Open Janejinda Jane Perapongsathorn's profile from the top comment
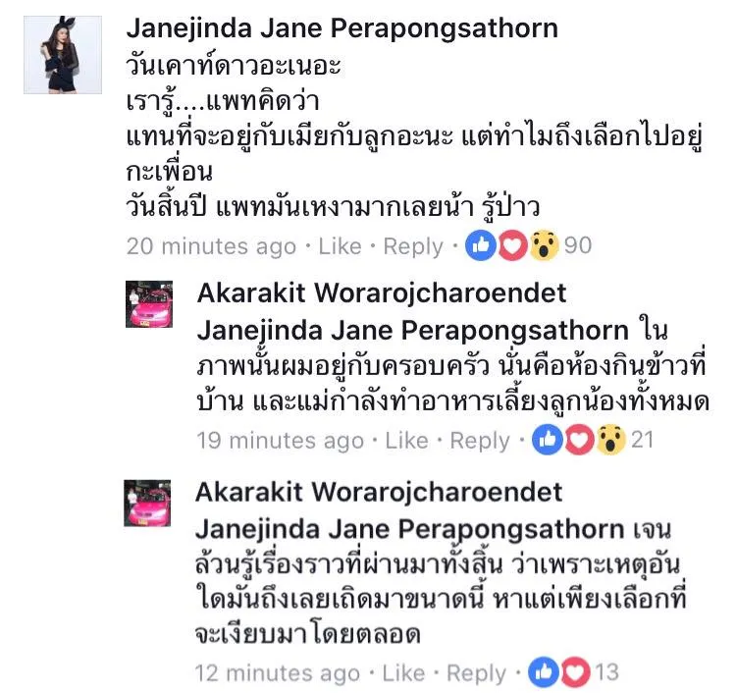736x693 pixels. pyautogui.click(x=342, y=28)
